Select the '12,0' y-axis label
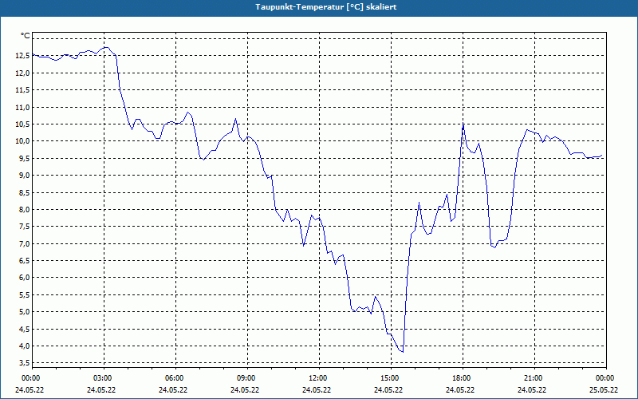This screenshot has height=399, width=638. [22, 73]
